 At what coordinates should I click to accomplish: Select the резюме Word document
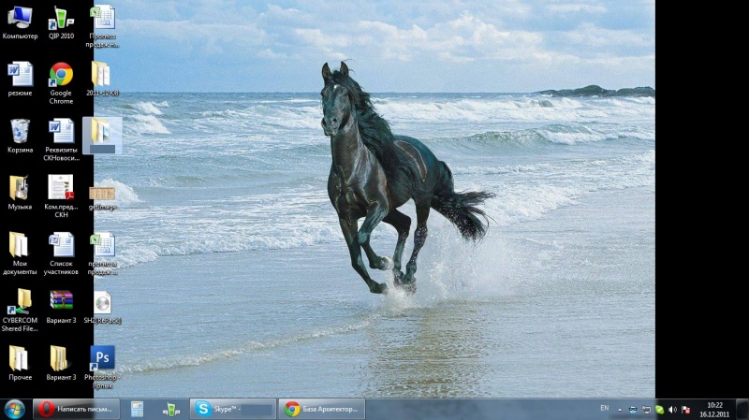pos(20,76)
